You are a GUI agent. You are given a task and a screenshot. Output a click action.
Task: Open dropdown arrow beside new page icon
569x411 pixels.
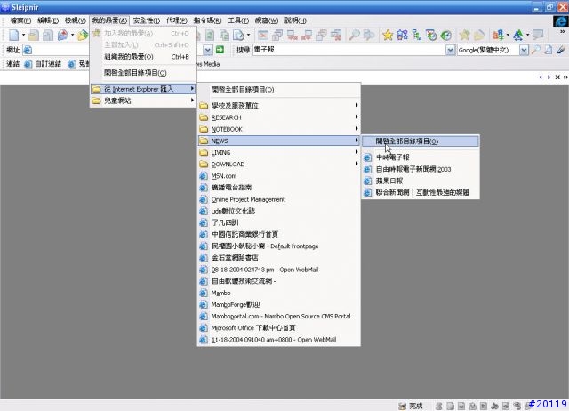pos(23,36)
